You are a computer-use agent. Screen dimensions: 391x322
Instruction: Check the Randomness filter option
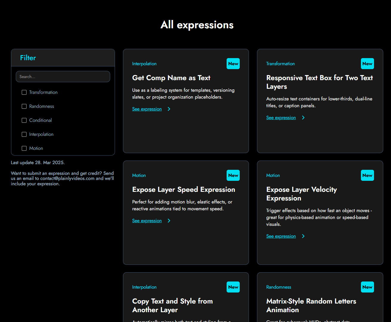click(x=24, y=106)
